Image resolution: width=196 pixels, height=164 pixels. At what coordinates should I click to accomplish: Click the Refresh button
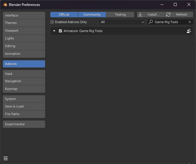179,15
